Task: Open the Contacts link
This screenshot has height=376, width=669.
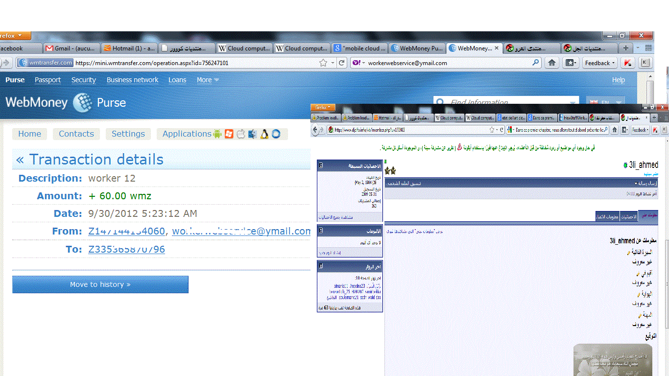Action: click(x=76, y=134)
